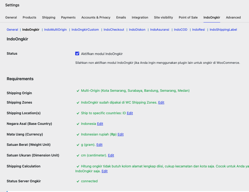The height and width of the screenshot is (192, 249).
Task: Open Accounts & Privacy tab
Action: tap(96, 17)
